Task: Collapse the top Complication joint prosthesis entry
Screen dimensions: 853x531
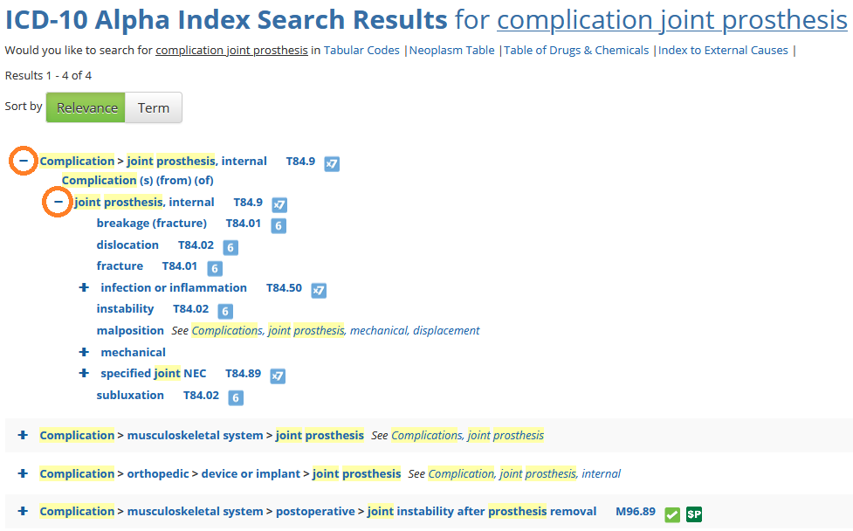Action: click(x=23, y=160)
